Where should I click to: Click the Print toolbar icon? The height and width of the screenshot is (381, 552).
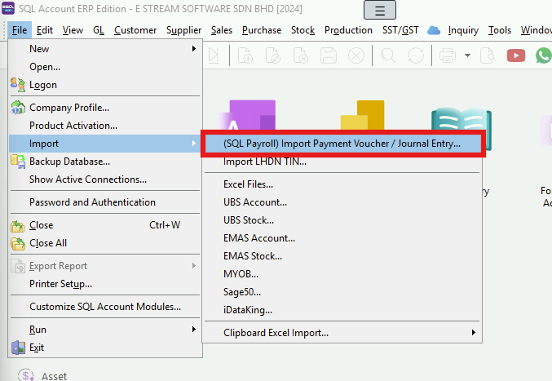point(448,55)
